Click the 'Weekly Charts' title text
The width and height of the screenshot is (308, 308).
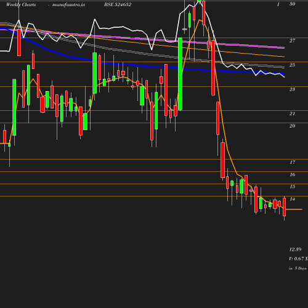tap(21, 5)
